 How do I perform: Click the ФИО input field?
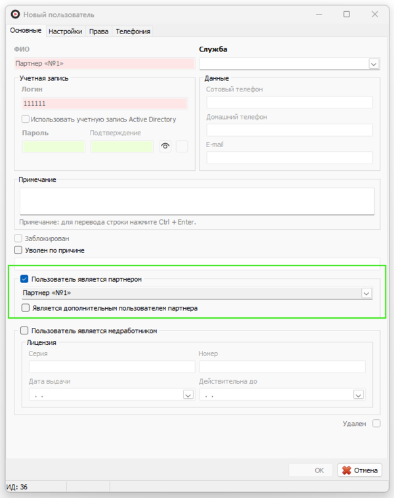(104, 64)
